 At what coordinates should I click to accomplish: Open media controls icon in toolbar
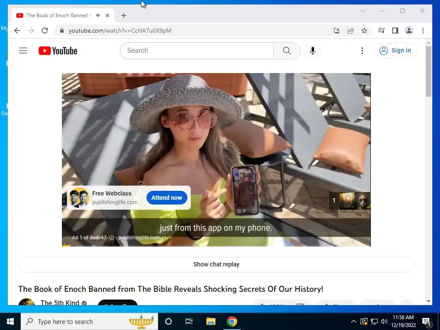(381, 31)
